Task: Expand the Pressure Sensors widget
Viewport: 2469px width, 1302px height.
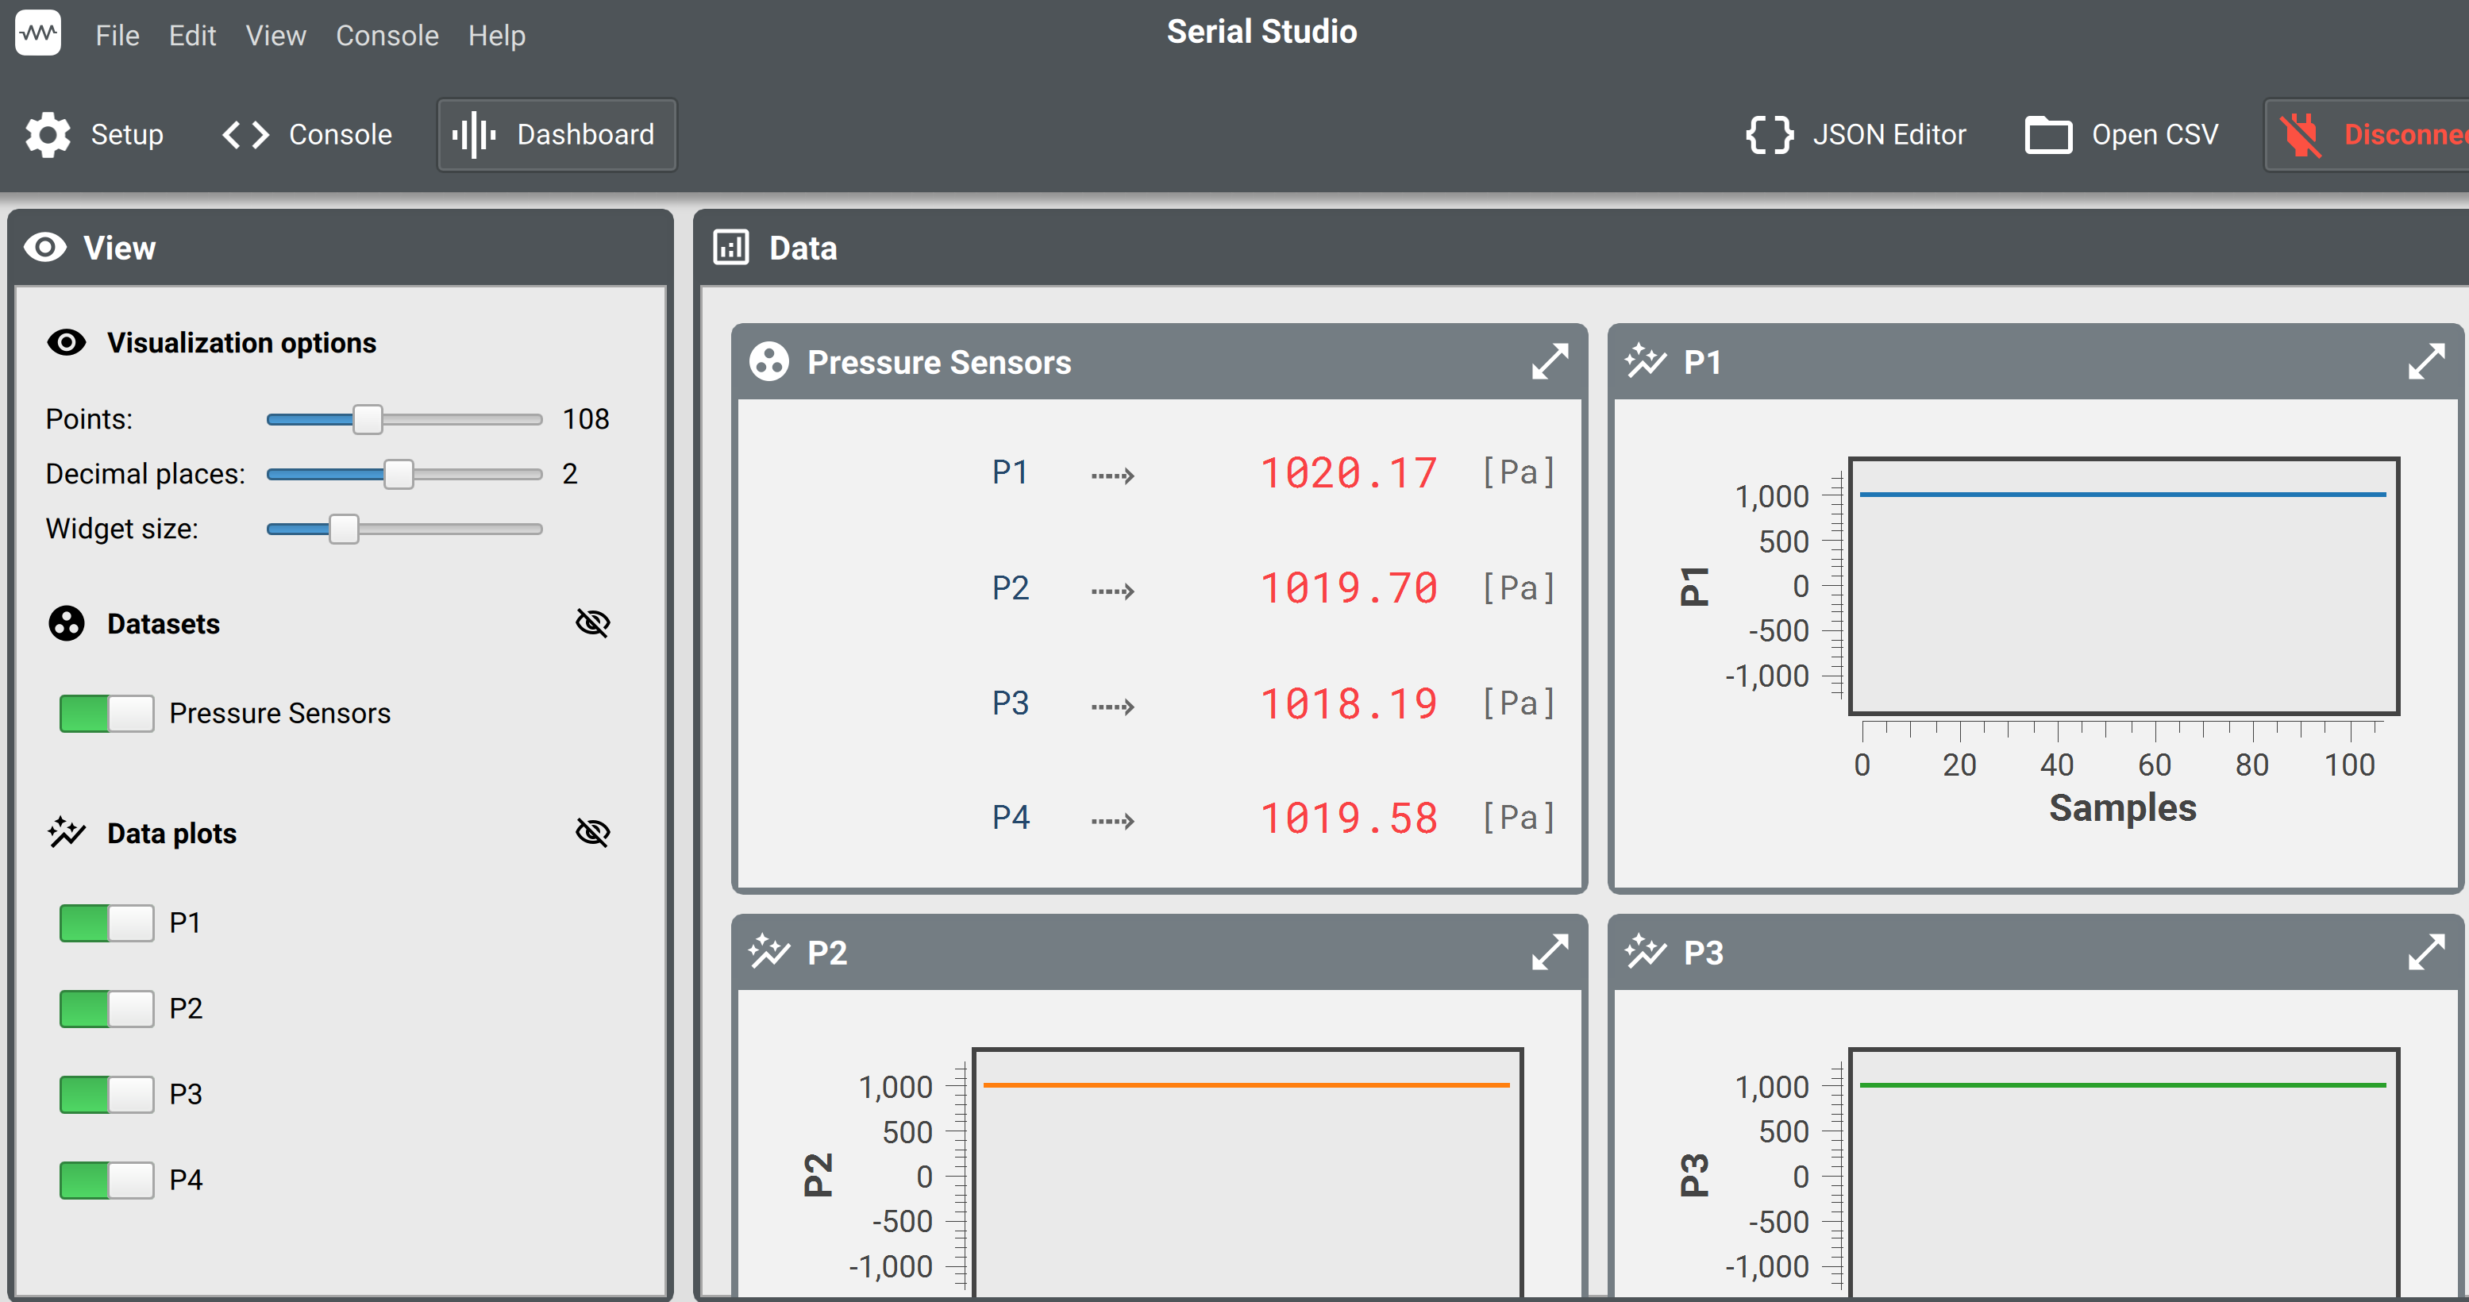Action: (1550, 361)
